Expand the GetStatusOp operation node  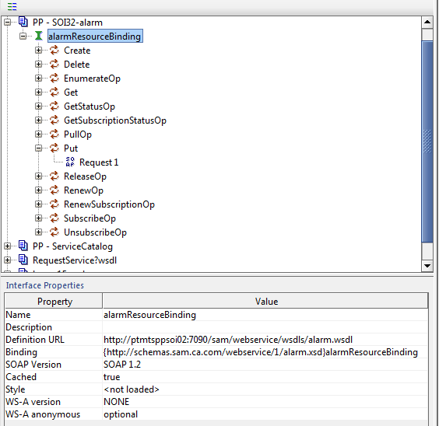tap(39, 106)
